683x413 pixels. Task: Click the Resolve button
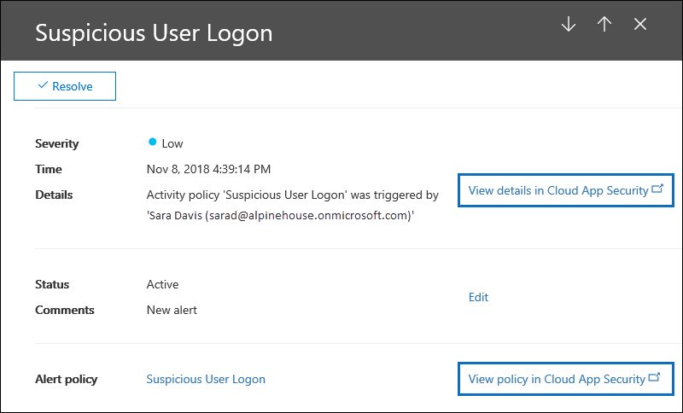pyautogui.click(x=65, y=86)
